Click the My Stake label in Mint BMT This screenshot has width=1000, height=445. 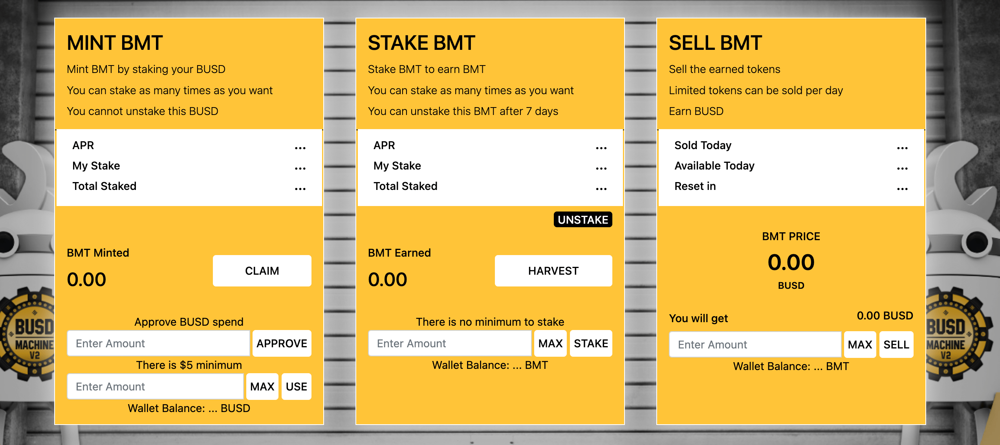(96, 166)
